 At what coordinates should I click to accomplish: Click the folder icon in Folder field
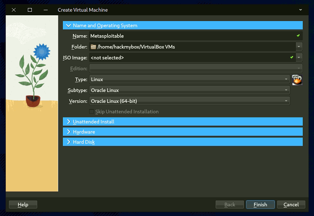94,47
